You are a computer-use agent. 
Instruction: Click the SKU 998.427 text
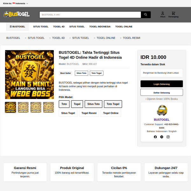pyautogui.click(x=90, y=64)
